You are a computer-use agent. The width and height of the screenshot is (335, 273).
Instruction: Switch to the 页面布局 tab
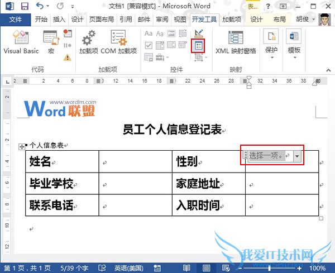coord(102,20)
